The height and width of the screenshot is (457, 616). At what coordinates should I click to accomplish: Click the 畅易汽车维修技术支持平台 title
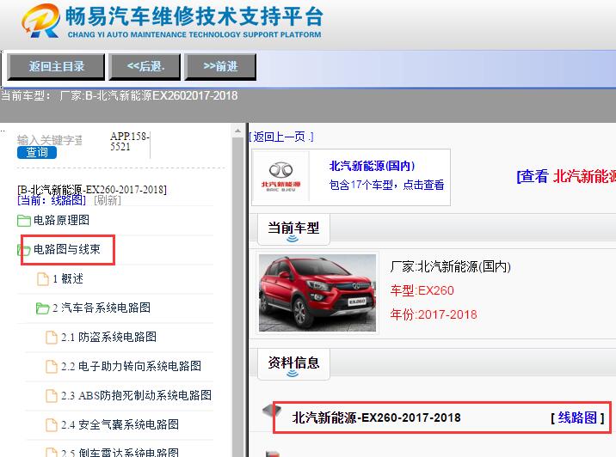click(x=194, y=16)
